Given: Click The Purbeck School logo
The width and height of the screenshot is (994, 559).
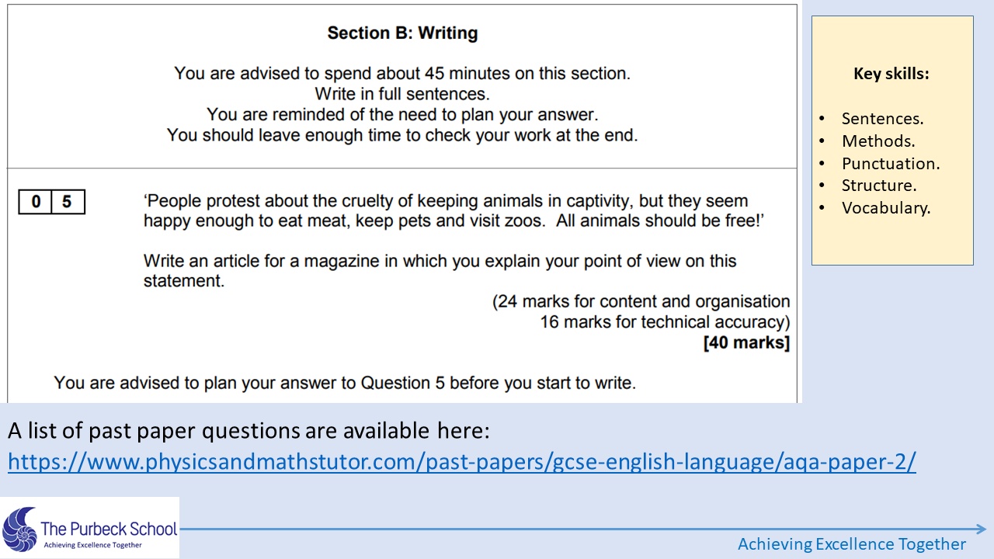Looking at the screenshot, I should [90, 528].
